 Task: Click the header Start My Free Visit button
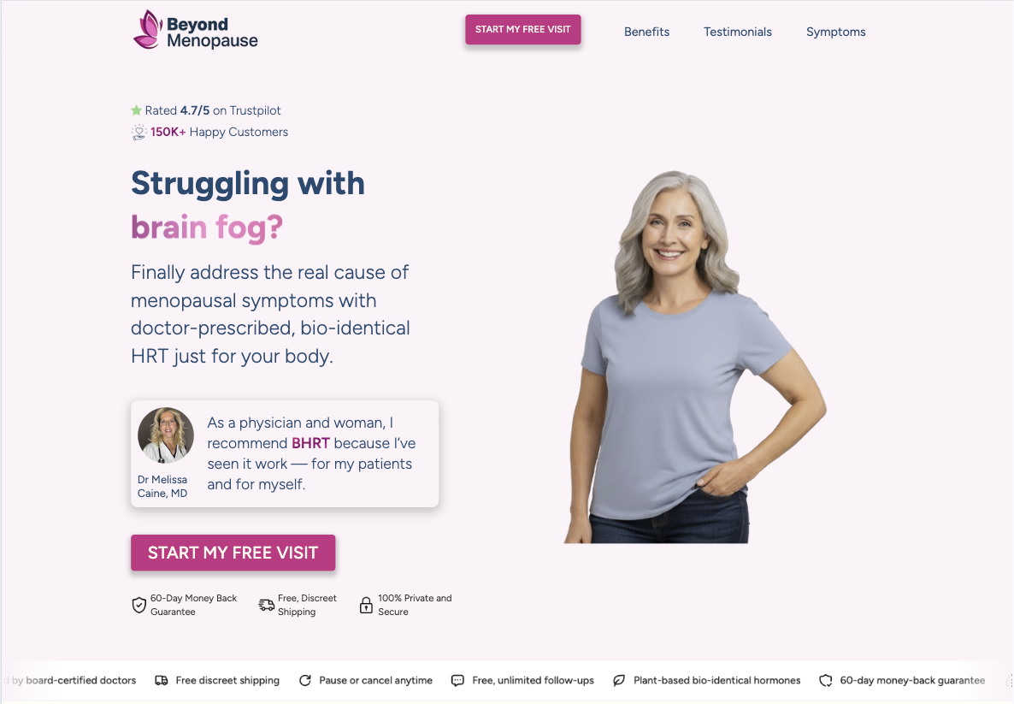tap(523, 29)
